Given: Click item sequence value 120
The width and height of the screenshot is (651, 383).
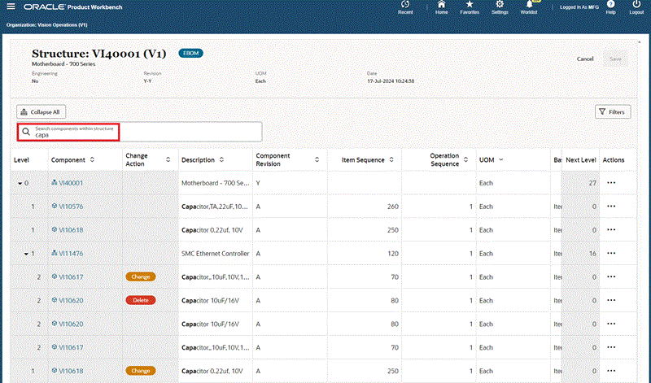Looking at the screenshot, I should click(393, 254).
